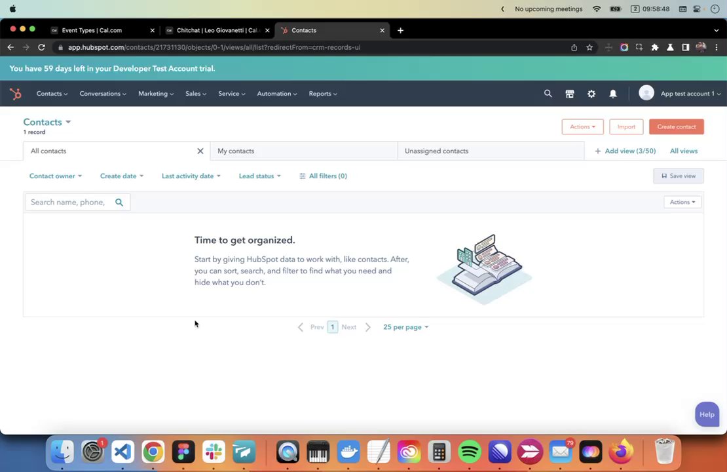Click the HubSpot sprocket logo
The height and width of the screenshot is (472, 727).
pyautogui.click(x=16, y=94)
